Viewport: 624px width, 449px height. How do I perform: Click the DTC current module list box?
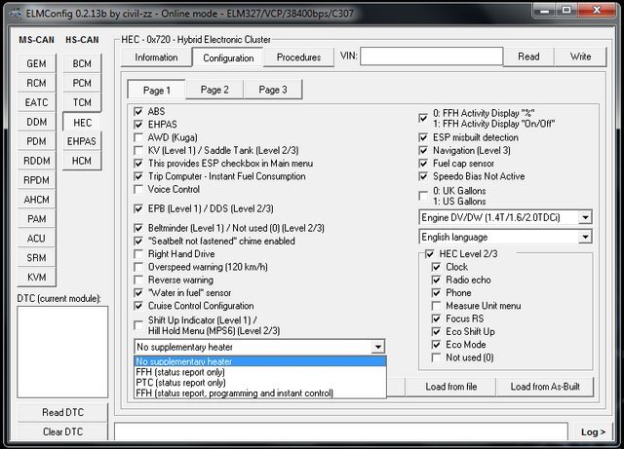62,352
